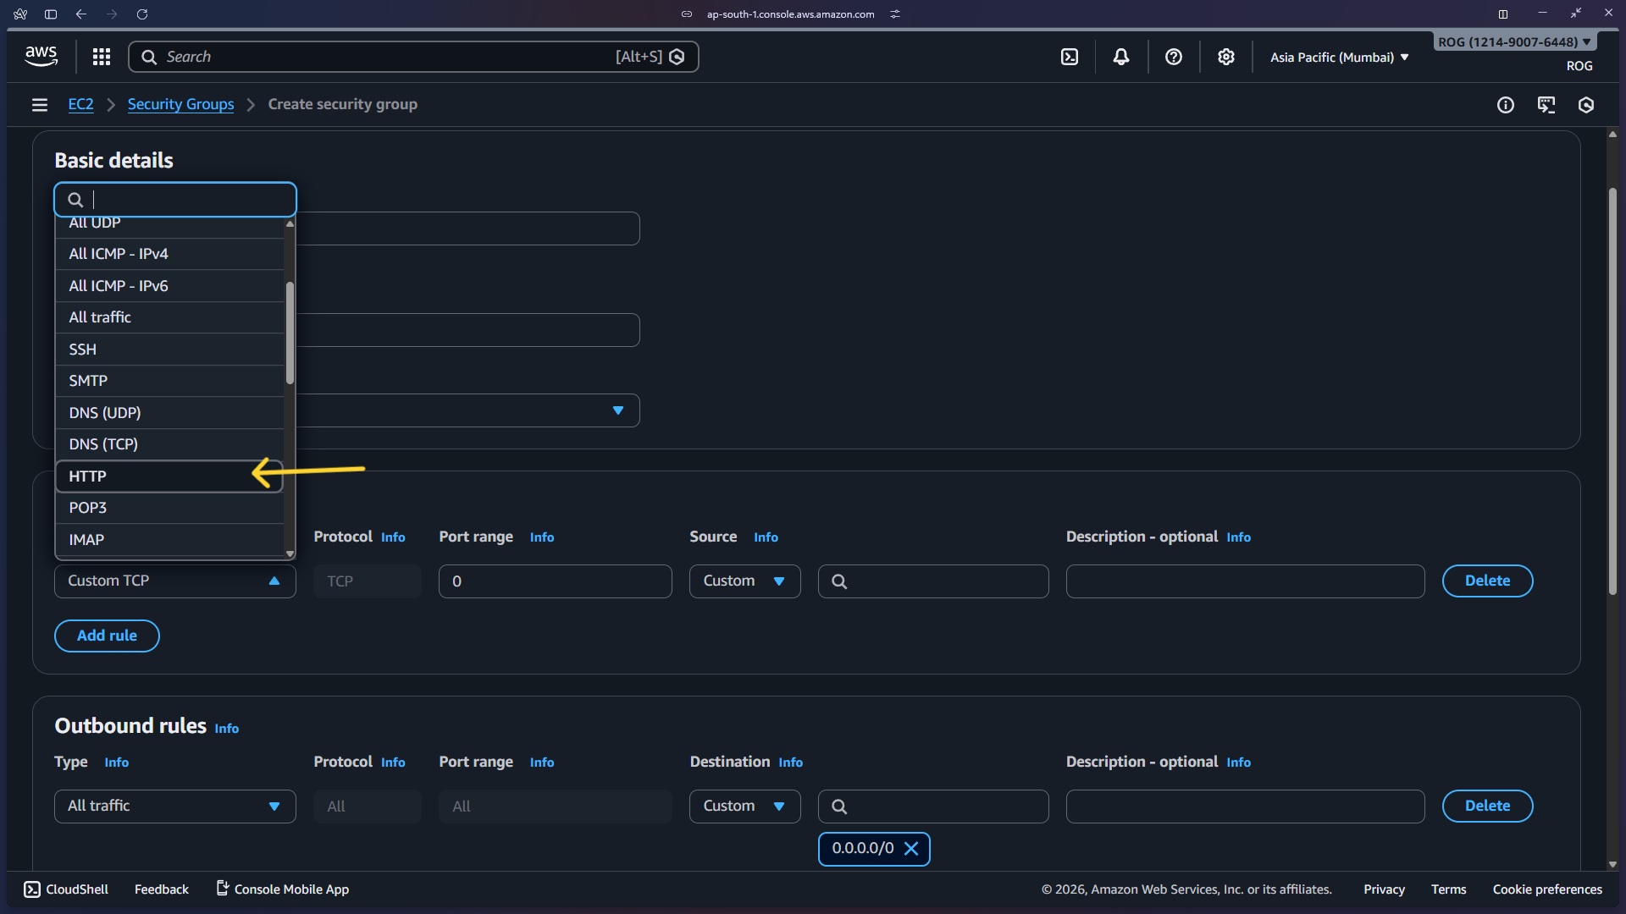Open the hamburger navigation menu
This screenshot has height=914, width=1626.
click(40, 105)
